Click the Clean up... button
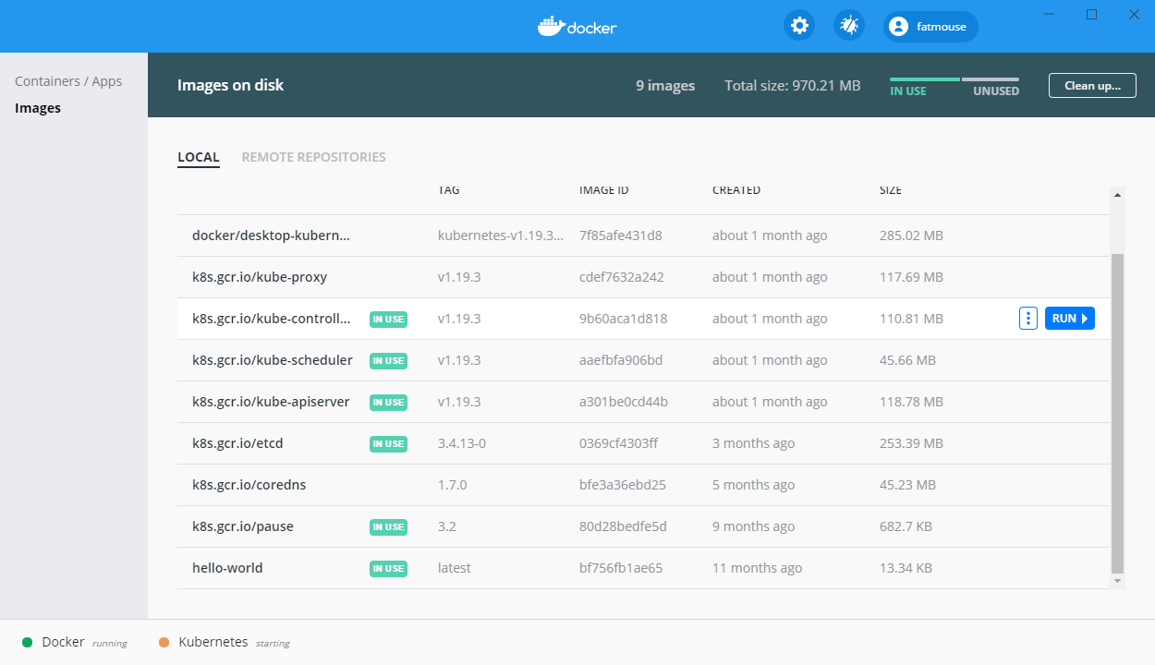This screenshot has width=1155, height=665. click(1092, 85)
